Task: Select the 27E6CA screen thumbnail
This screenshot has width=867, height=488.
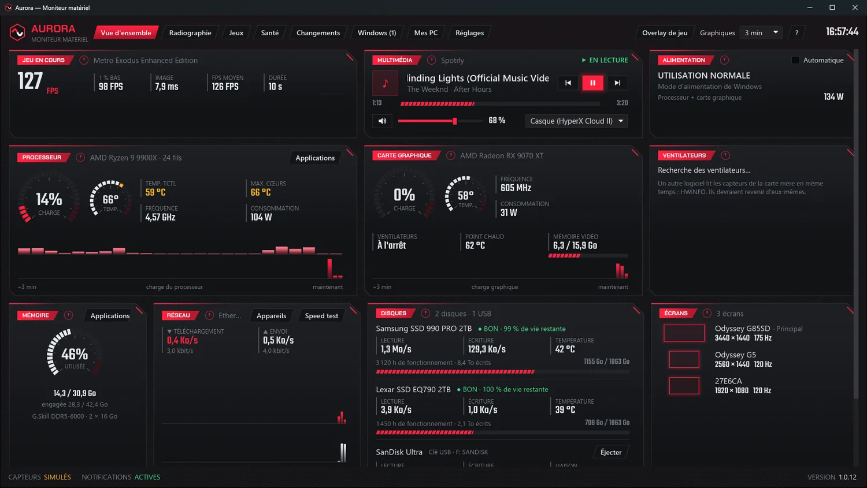Action: pyautogui.click(x=684, y=386)
